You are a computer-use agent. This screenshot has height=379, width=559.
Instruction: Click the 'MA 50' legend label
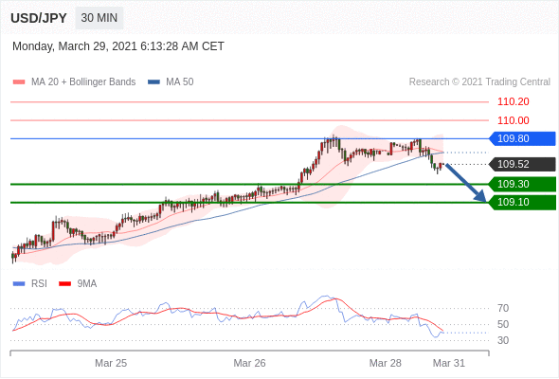click(x=180, y=82)
